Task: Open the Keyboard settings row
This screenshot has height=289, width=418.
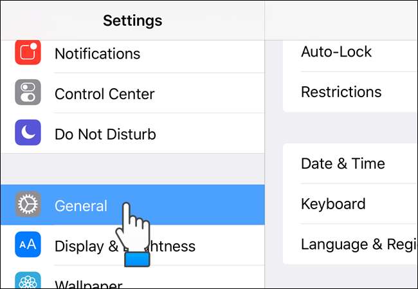Action: tap(333, 204)
